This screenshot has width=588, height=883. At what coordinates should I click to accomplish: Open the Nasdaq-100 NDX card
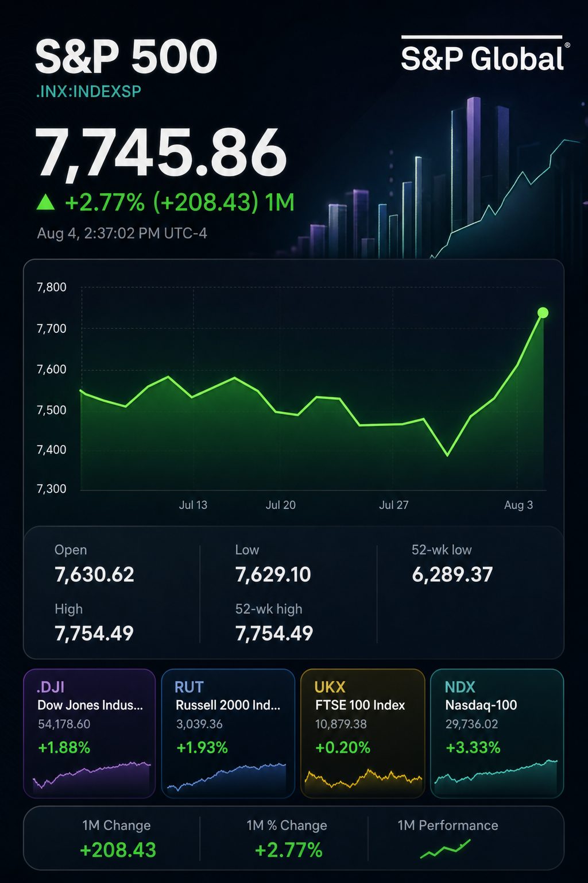[x=497, y=734]
